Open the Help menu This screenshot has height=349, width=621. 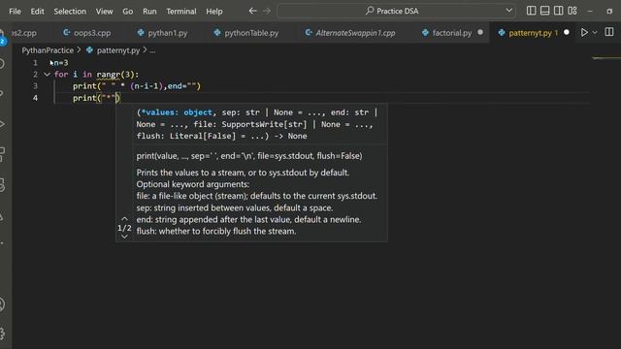click(x=214, y=11)
